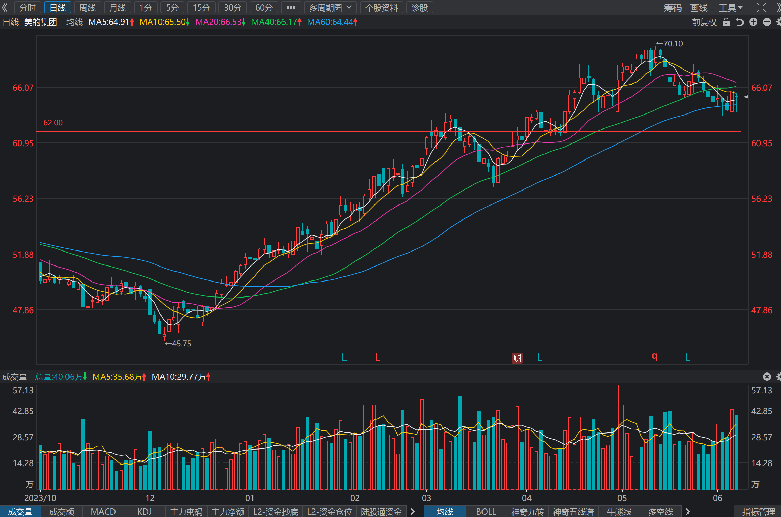Open the more timeframes ellipsis button

point(291,7)
